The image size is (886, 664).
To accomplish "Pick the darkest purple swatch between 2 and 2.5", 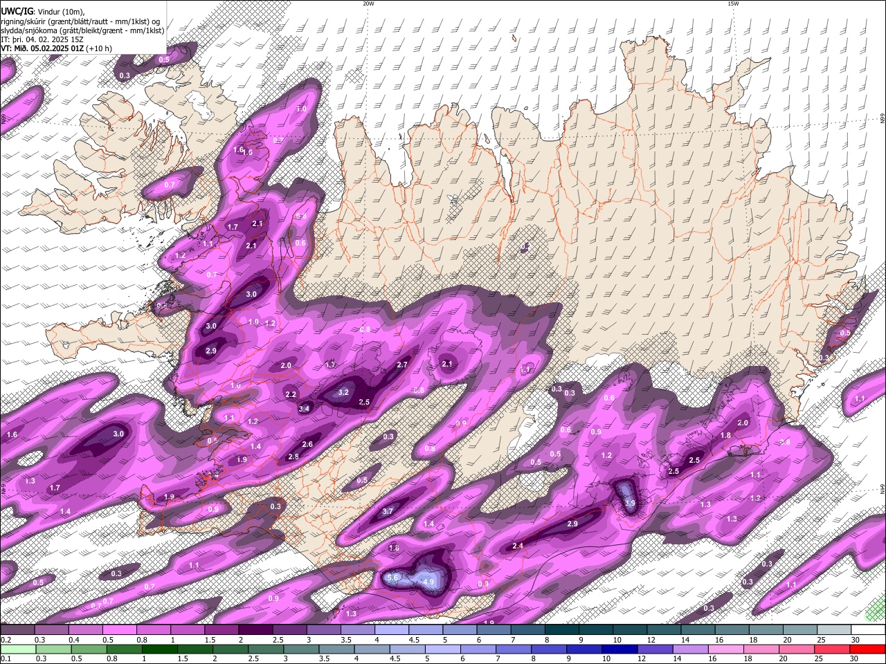I will coord(255,630).
